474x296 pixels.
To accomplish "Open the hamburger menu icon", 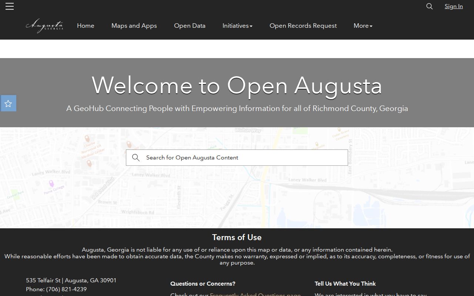I will (10, 6).
